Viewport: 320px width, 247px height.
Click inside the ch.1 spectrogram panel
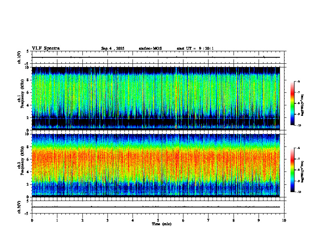(156, 98)
